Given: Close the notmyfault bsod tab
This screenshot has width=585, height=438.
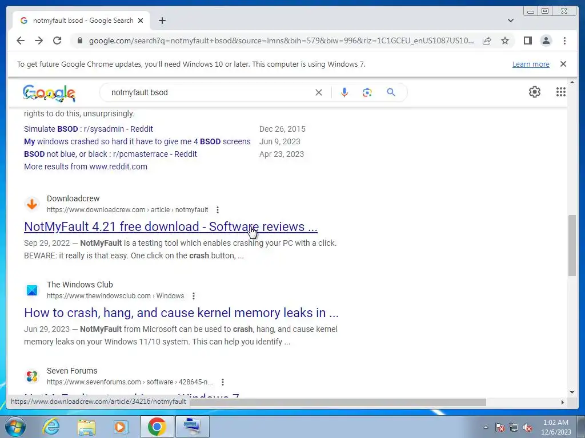Looking at the screenshot, I should 141,21.
